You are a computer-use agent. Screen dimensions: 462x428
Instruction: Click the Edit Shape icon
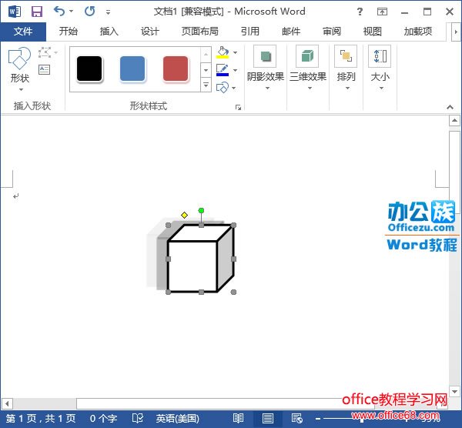coord(45,52)
